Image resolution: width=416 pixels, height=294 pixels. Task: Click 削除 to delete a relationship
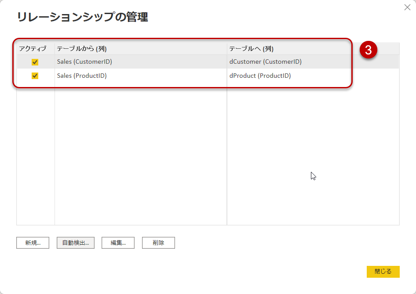tap(158, 243)
